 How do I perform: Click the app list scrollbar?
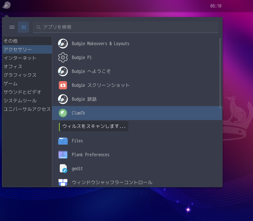(220, 74)
